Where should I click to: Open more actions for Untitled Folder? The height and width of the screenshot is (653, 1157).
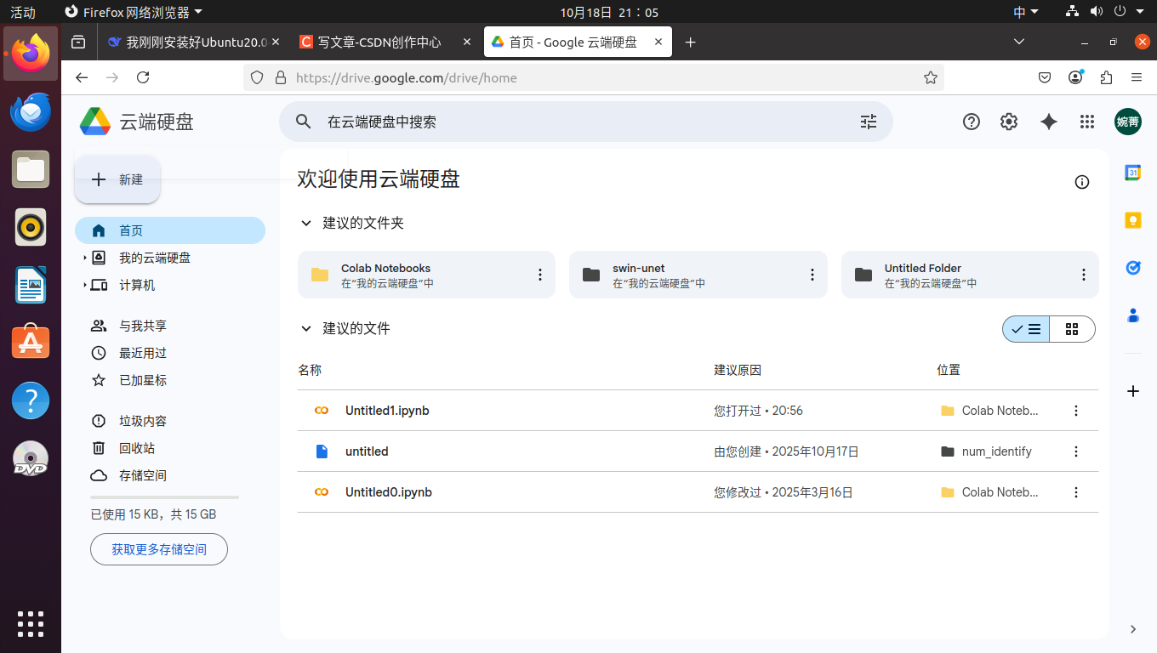1084,275
